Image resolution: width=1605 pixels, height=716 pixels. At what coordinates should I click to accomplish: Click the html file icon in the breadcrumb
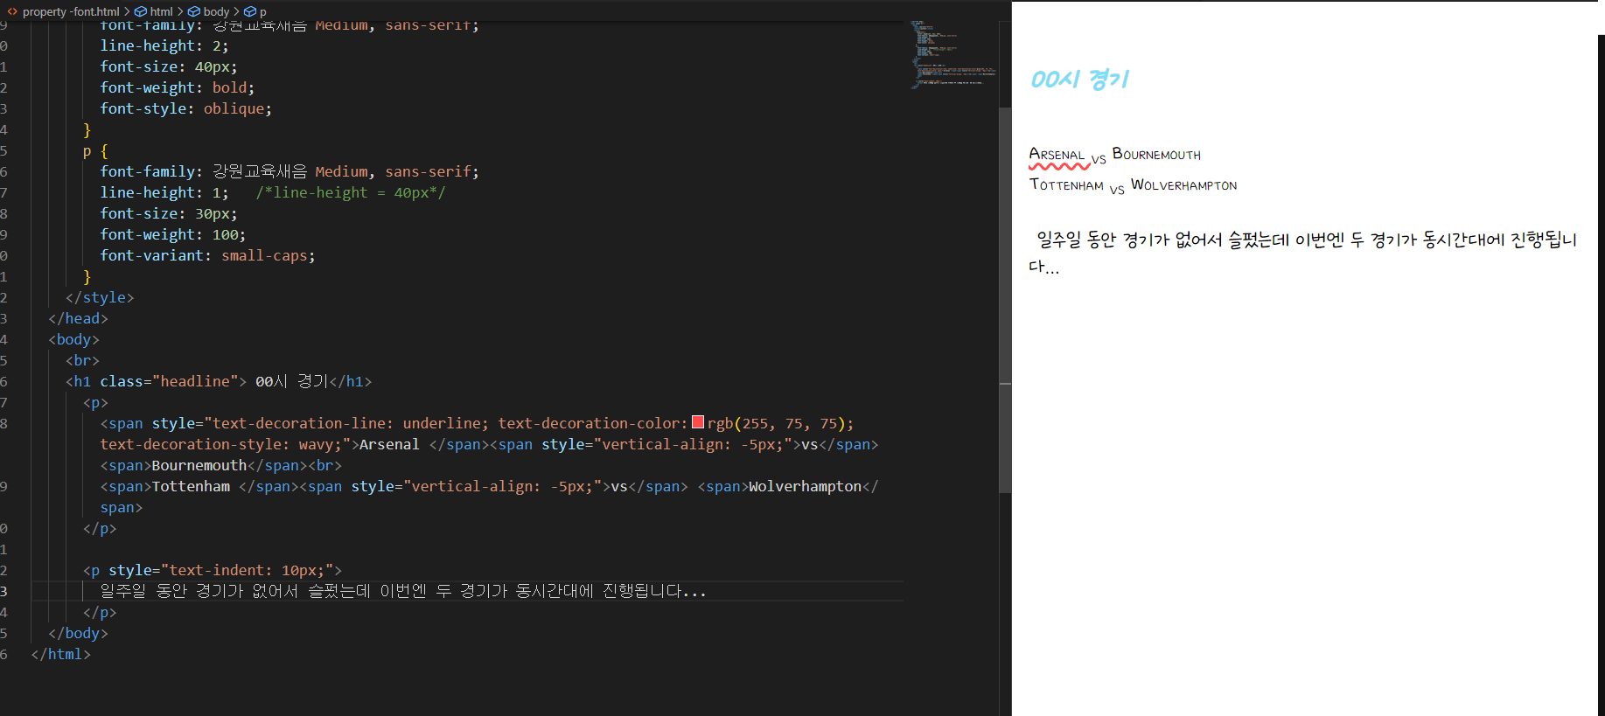click(x=12, y=11)
